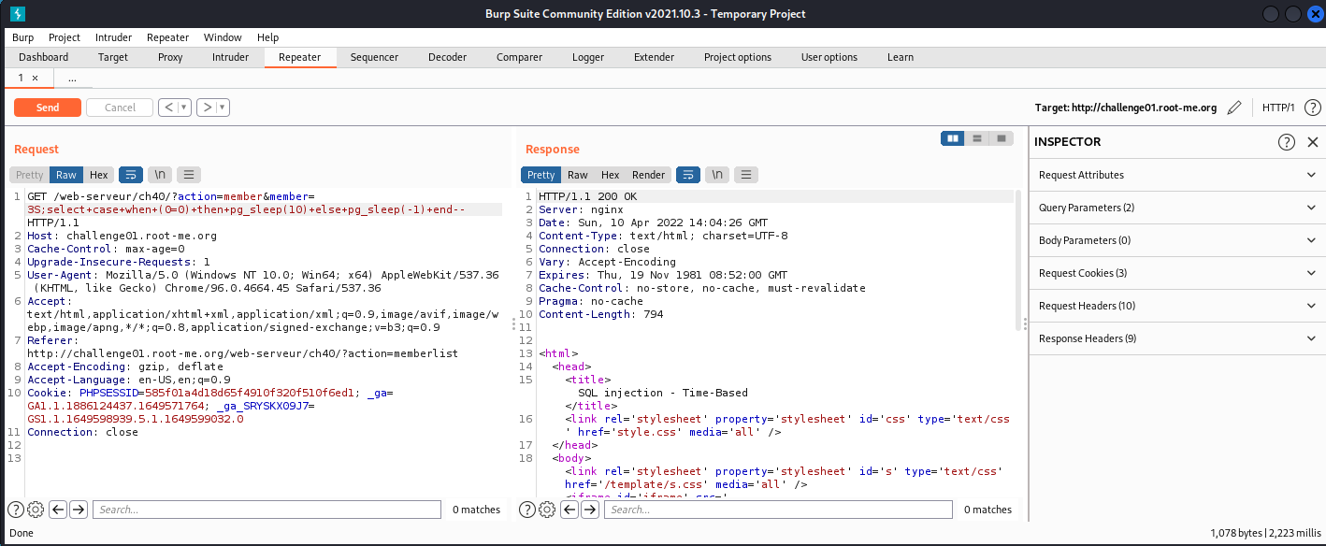Select top-bottom split layout icon
The width and height of the screenshot is (1326, 546).
click(977, 138)
